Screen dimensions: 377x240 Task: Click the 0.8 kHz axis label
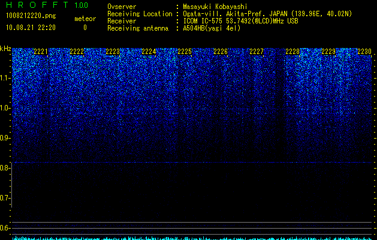[x=5, y=168]
